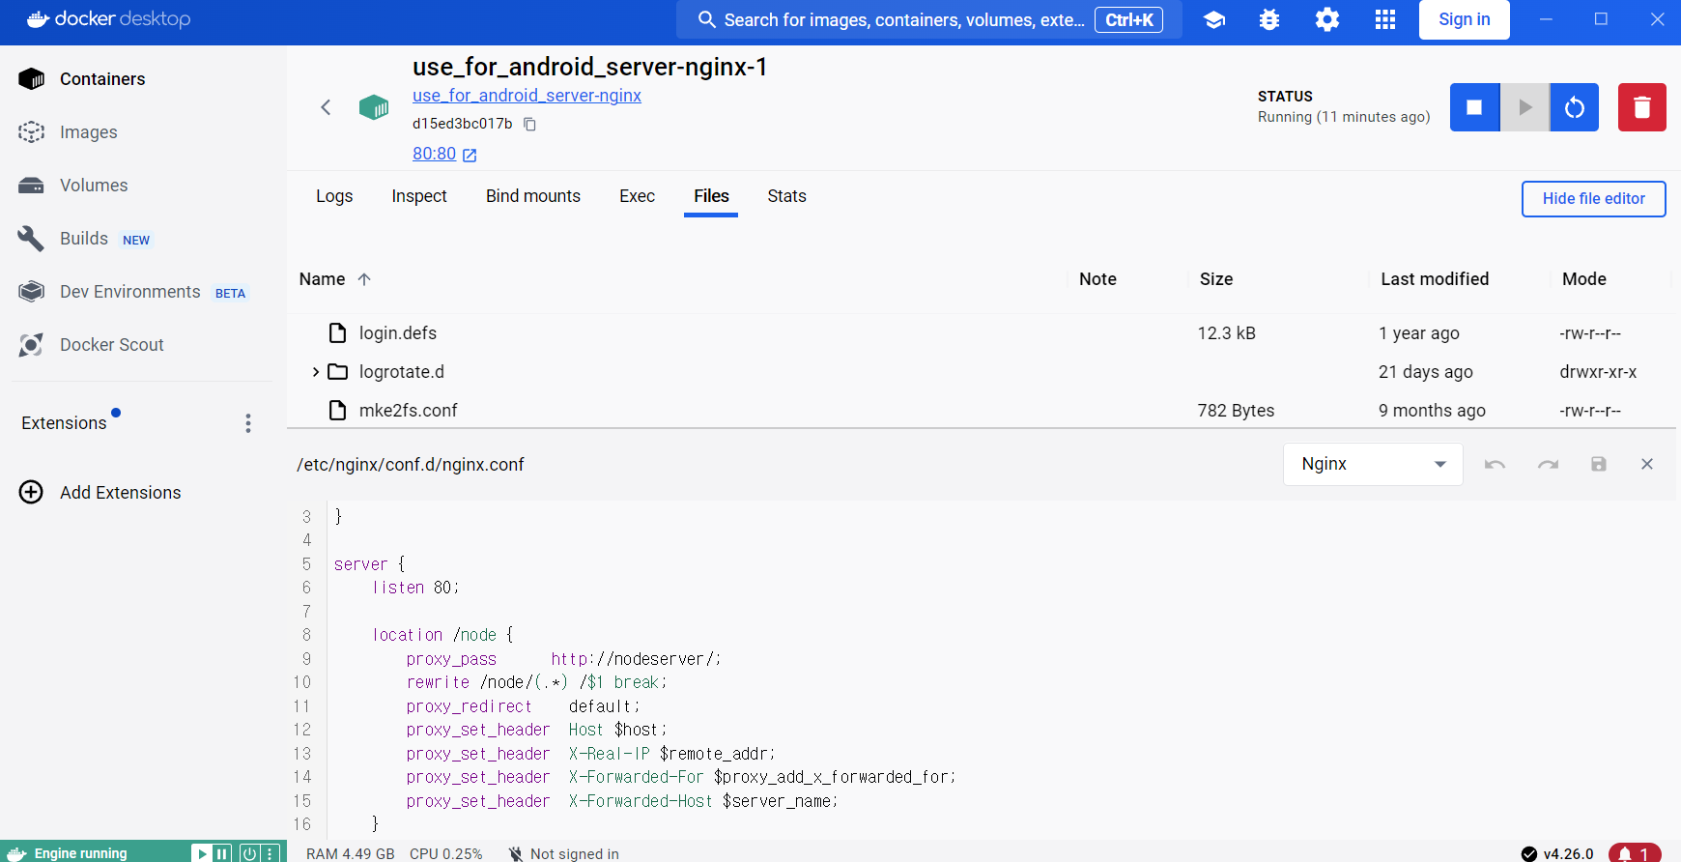Click the RAM 4.49 GB status entry
This screenshot has width=1681, height=862.
point(351,854)
